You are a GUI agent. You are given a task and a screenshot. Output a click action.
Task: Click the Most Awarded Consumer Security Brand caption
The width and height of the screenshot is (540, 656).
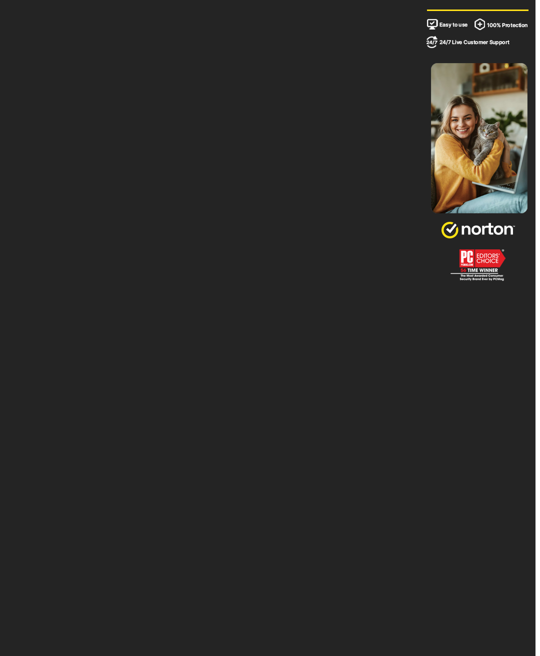[x=481, y=277]
